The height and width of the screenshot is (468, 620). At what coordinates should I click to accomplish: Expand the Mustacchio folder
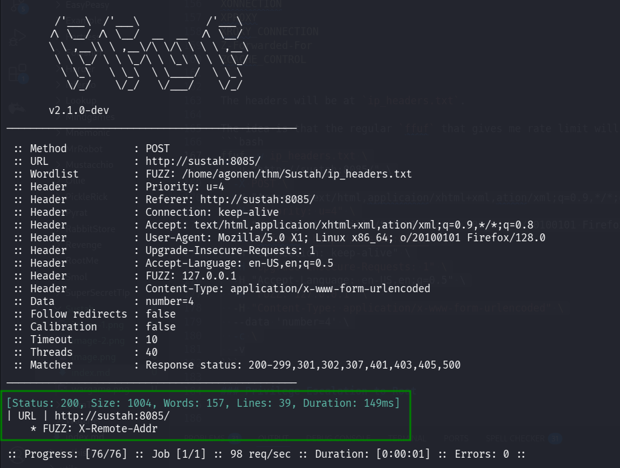[x=88, y=164]
